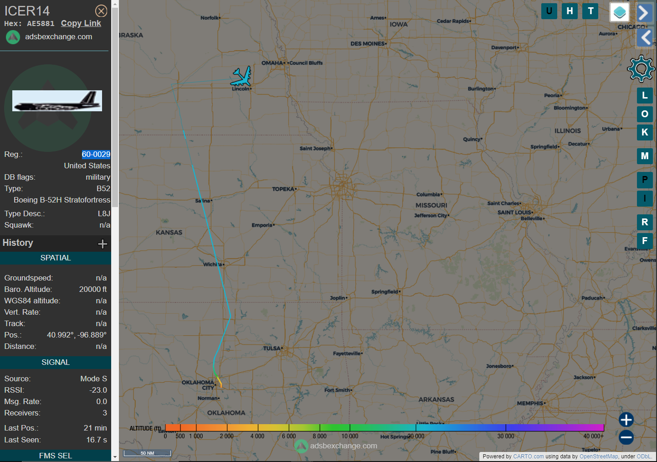Click the position 40.992°, -96.889° value
Image resolution: width=657 pixels, height=462 pixels.
pos(77,335)
